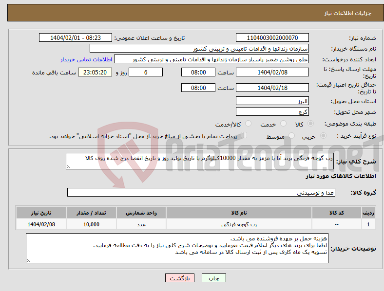This screenshot has width=384, height=291.
Task: Click the request creator name field
Action: 211,59
